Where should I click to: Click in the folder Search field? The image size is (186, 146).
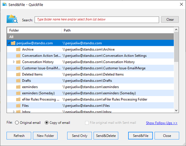97,20
